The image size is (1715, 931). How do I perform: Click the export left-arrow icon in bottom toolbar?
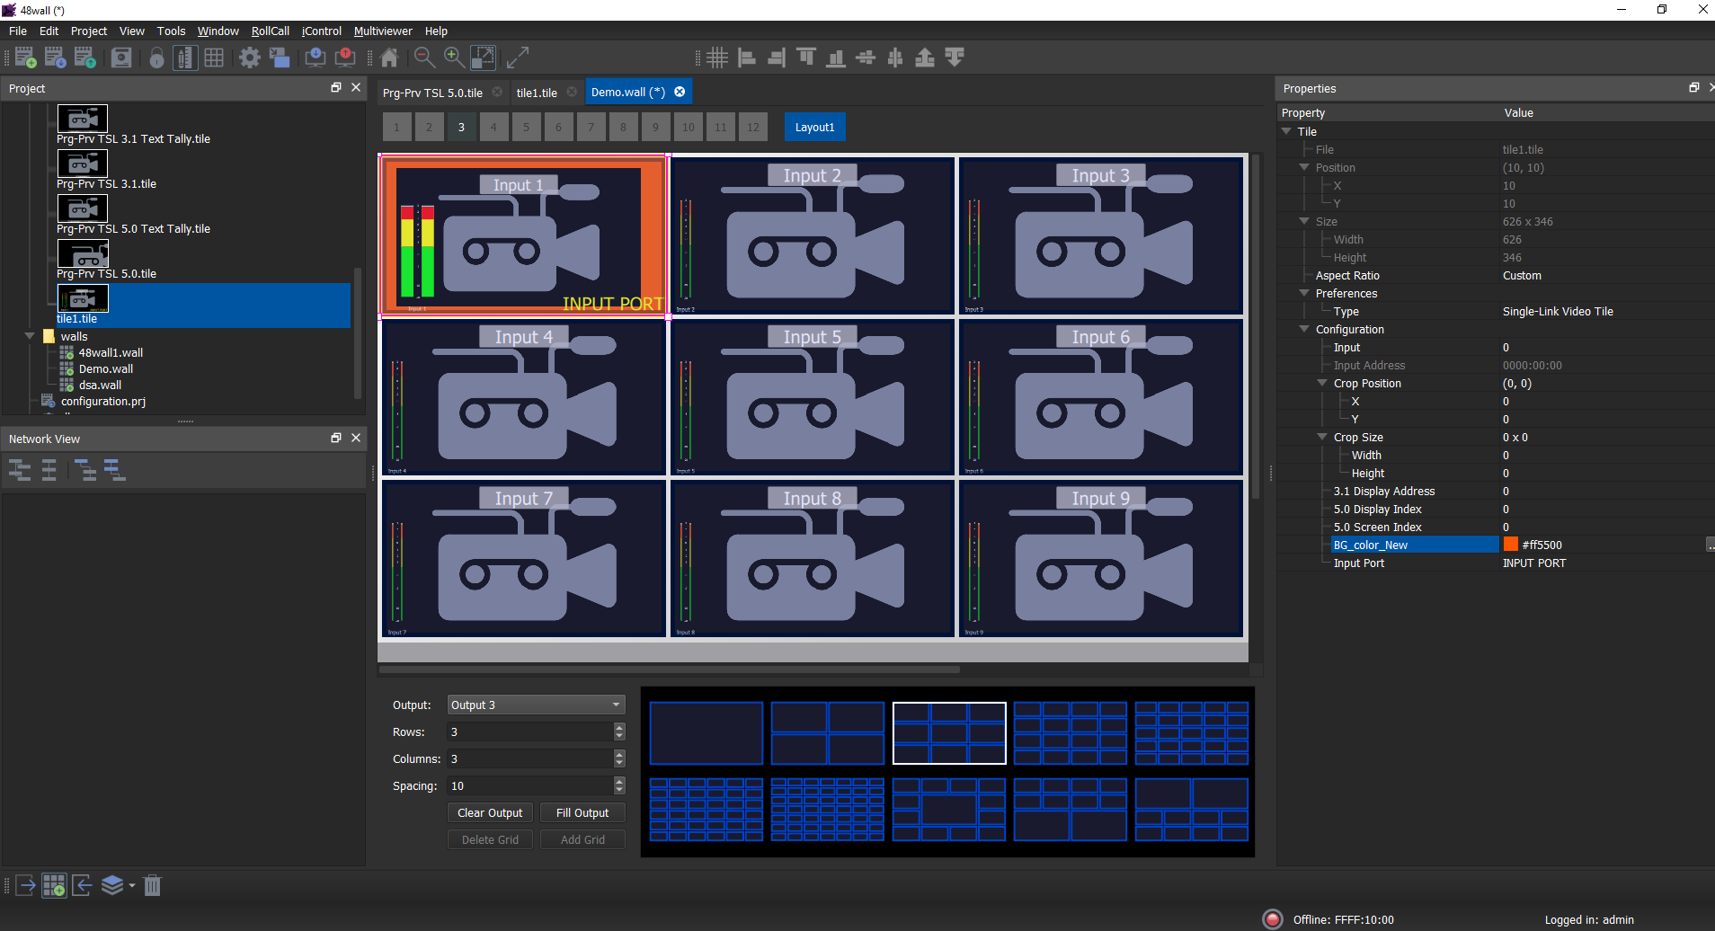coord(82,885)
